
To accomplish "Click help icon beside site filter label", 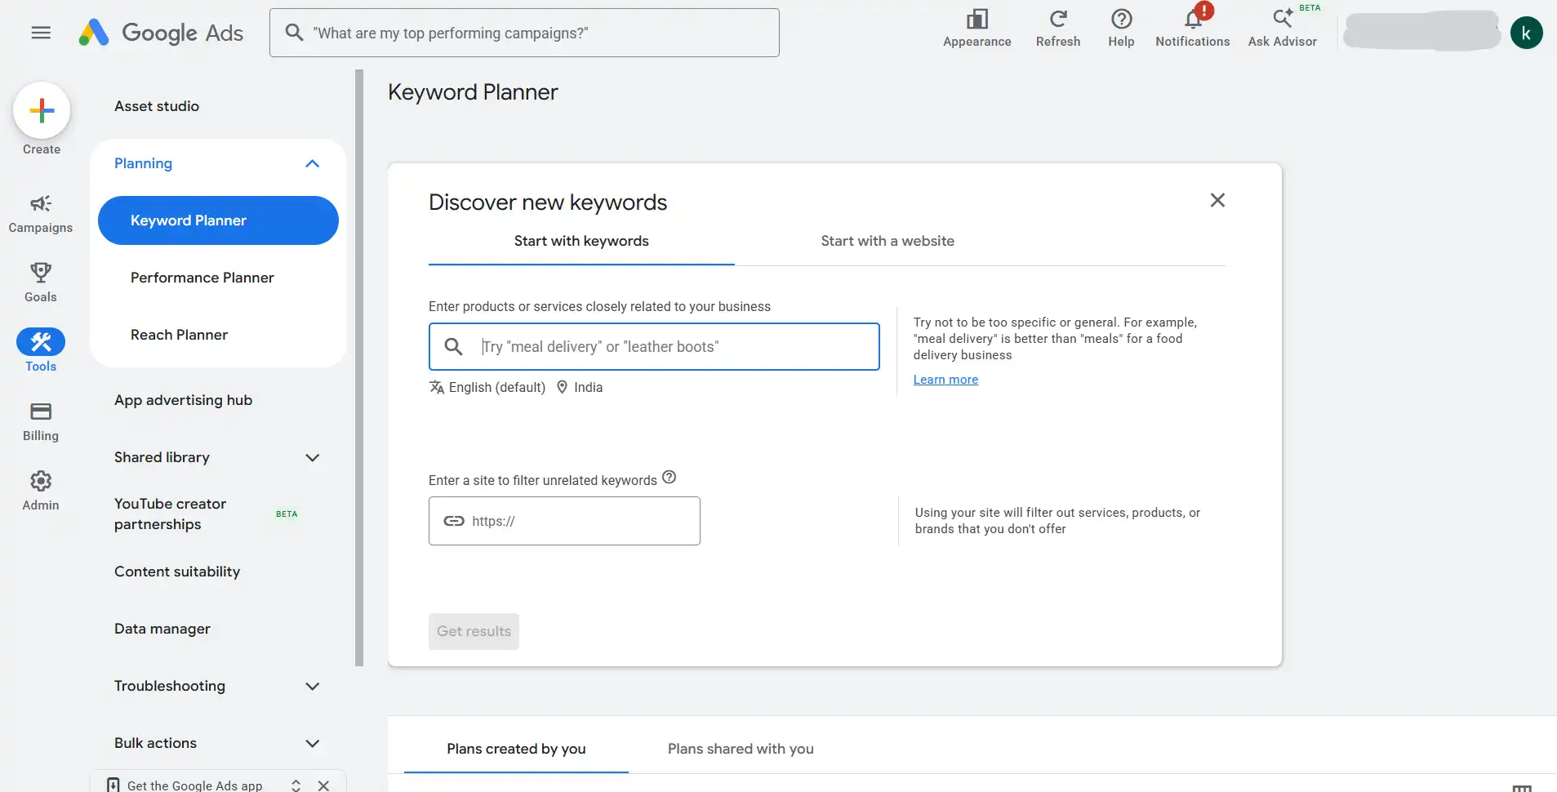I will pyautogui.click(x=669, y=478).
